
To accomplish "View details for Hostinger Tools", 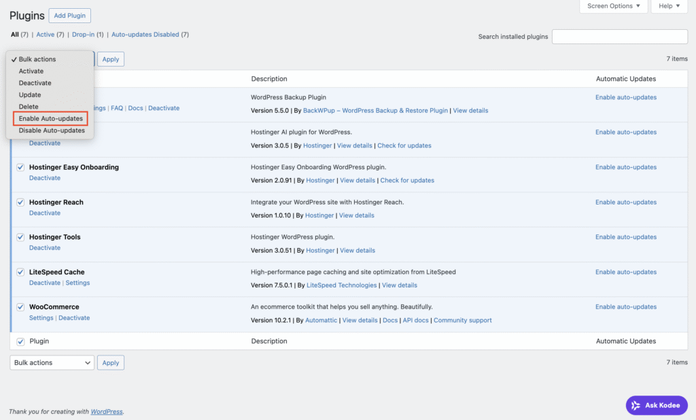I will [358, 250].
